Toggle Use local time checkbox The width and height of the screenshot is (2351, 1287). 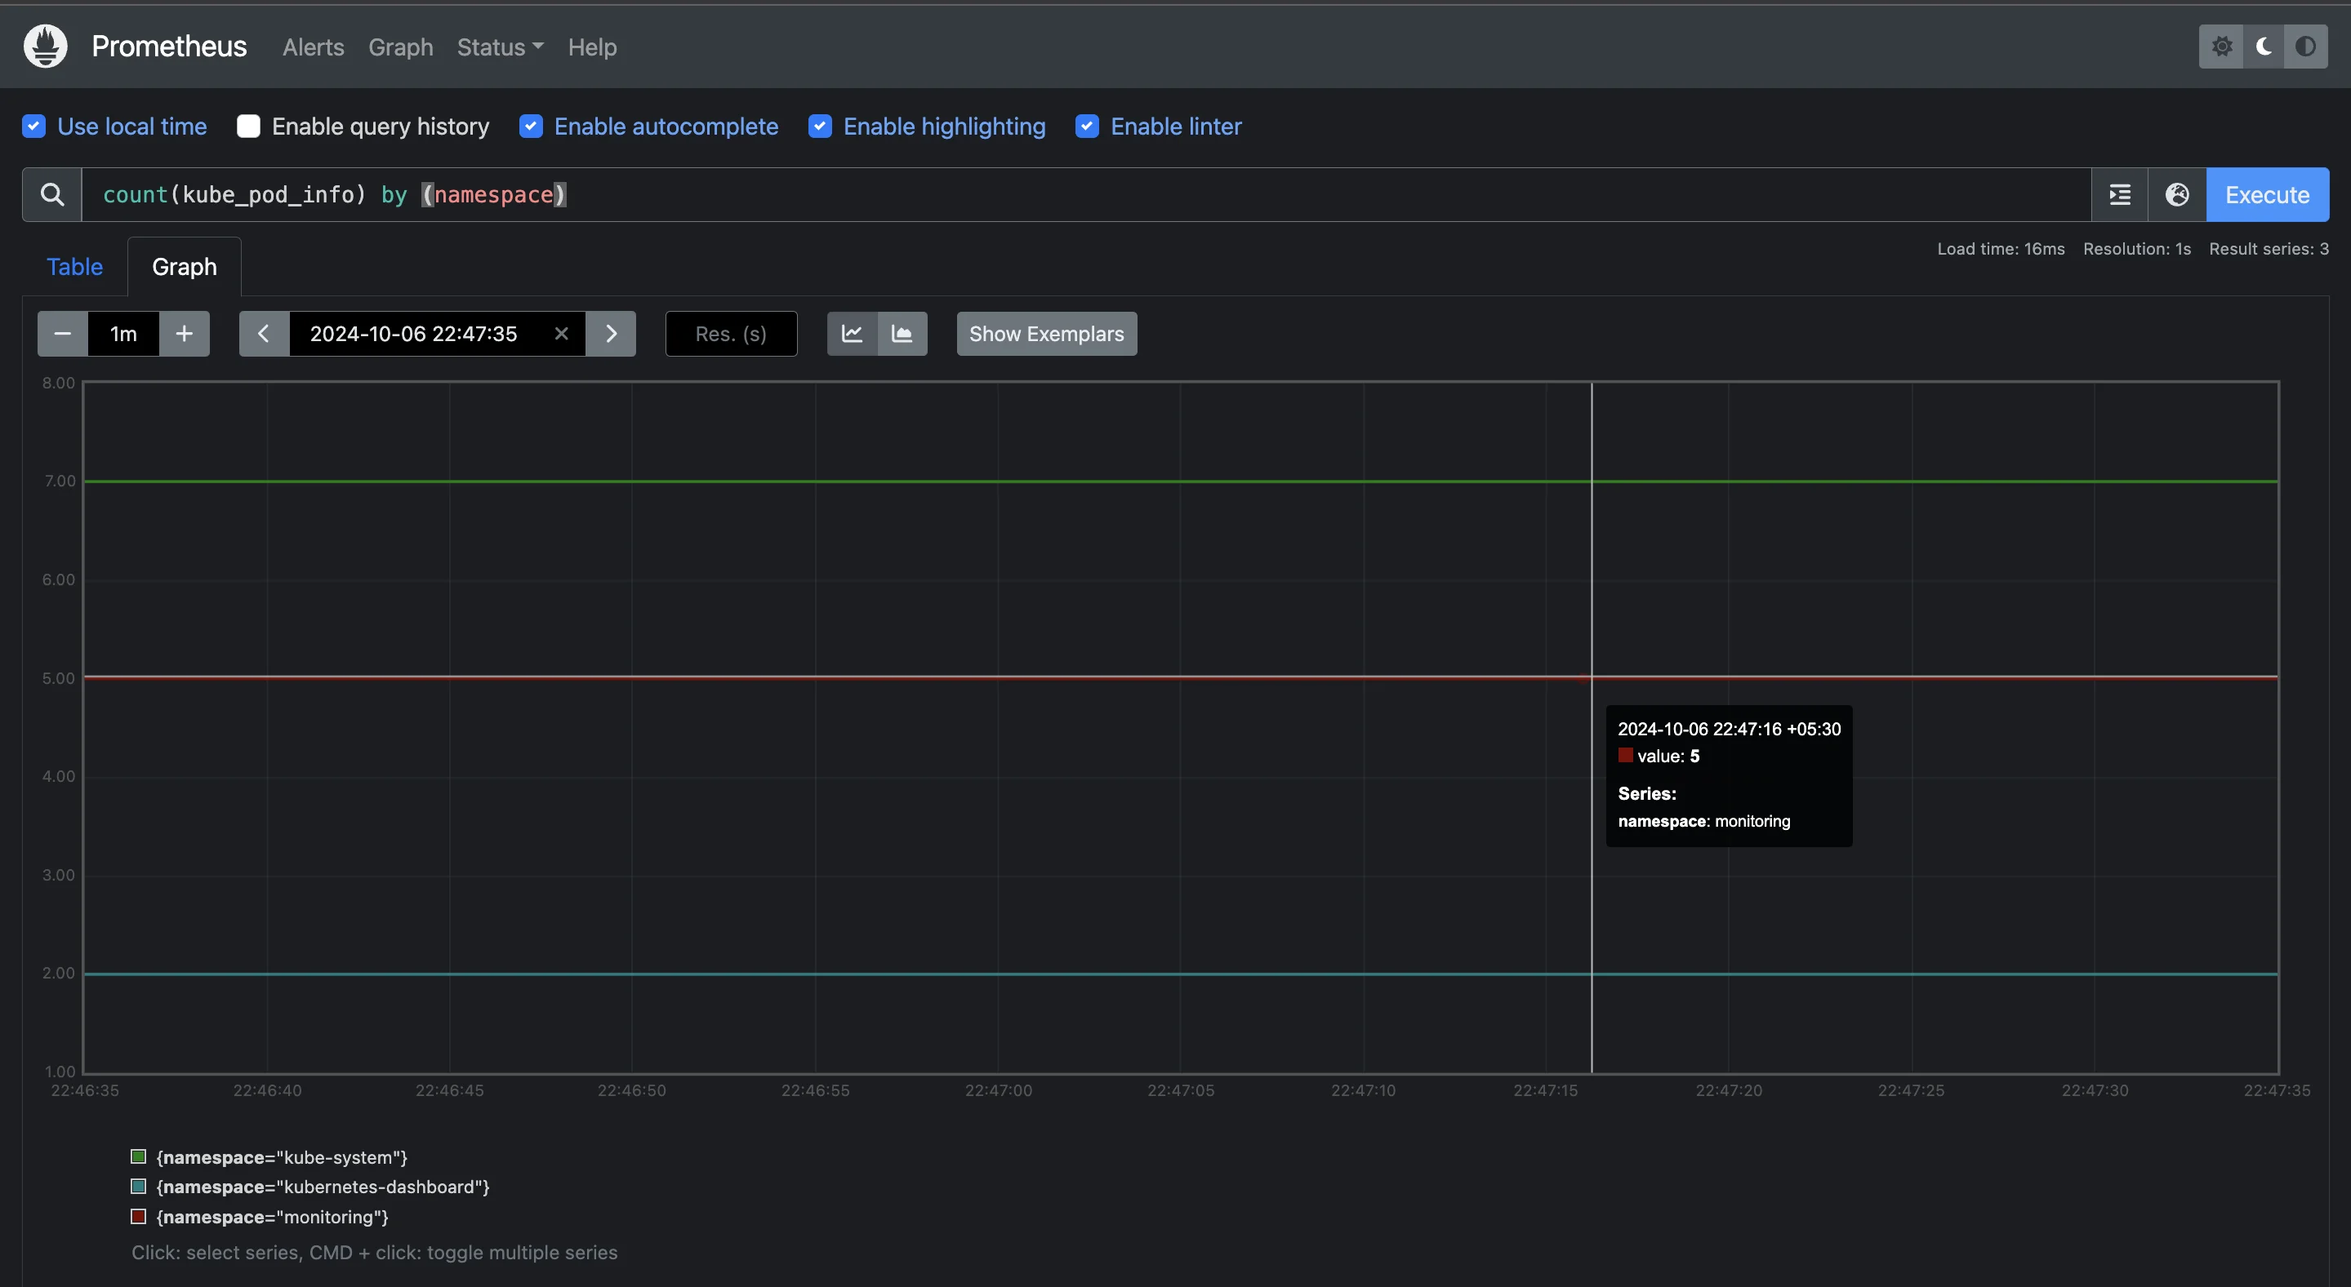tap(33, 126)
